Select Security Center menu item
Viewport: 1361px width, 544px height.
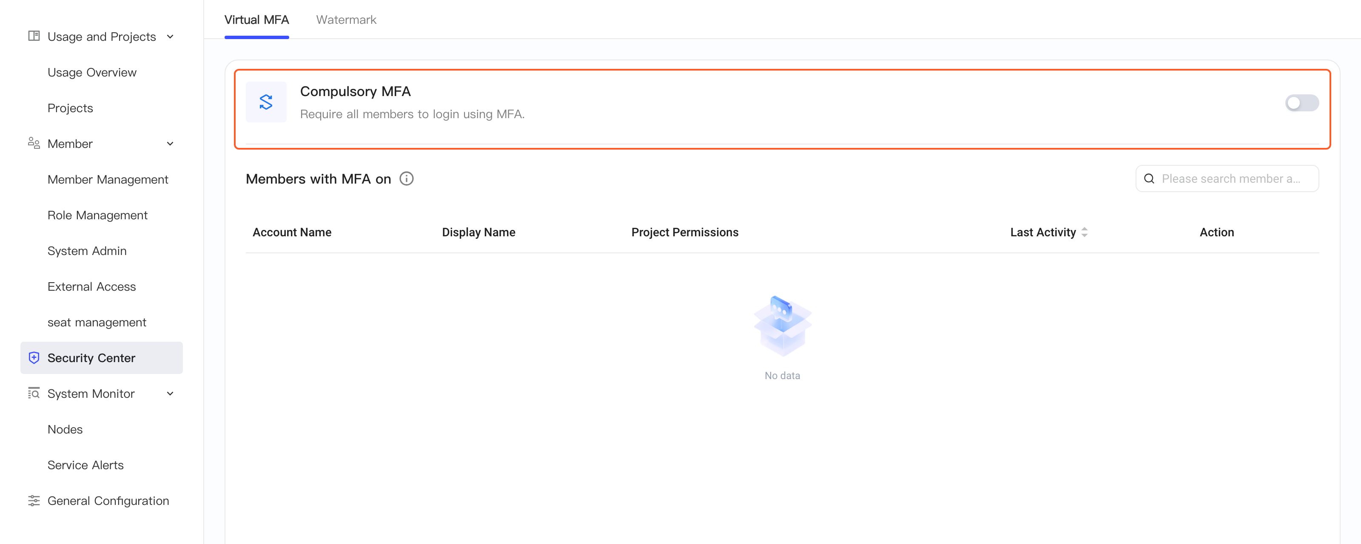click(102, 357)
